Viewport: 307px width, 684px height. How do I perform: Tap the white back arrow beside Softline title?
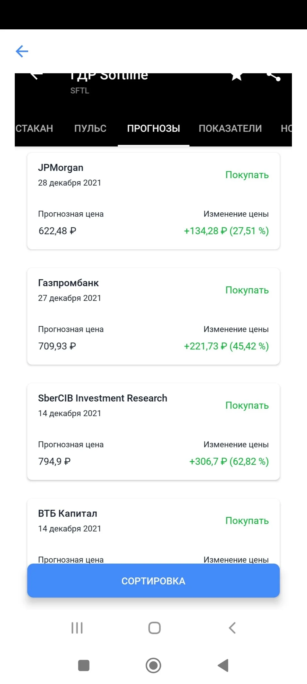pyautogui.click(x=35, y=76)
